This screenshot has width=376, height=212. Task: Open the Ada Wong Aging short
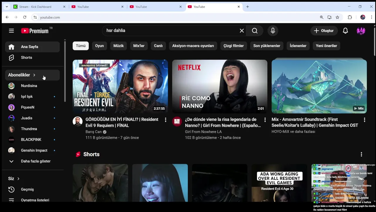pos(279,183)
